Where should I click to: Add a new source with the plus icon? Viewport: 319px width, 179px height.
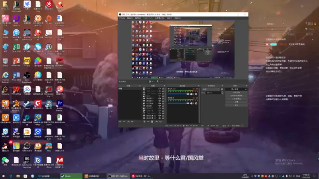pos(144,122)
